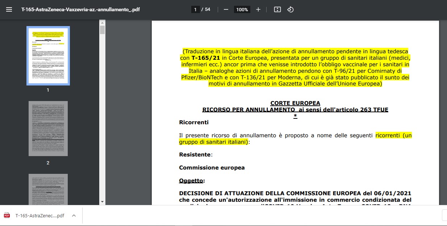Click the page number input field
This screenshot has width=447, height=226.
[x=196, y=9]
